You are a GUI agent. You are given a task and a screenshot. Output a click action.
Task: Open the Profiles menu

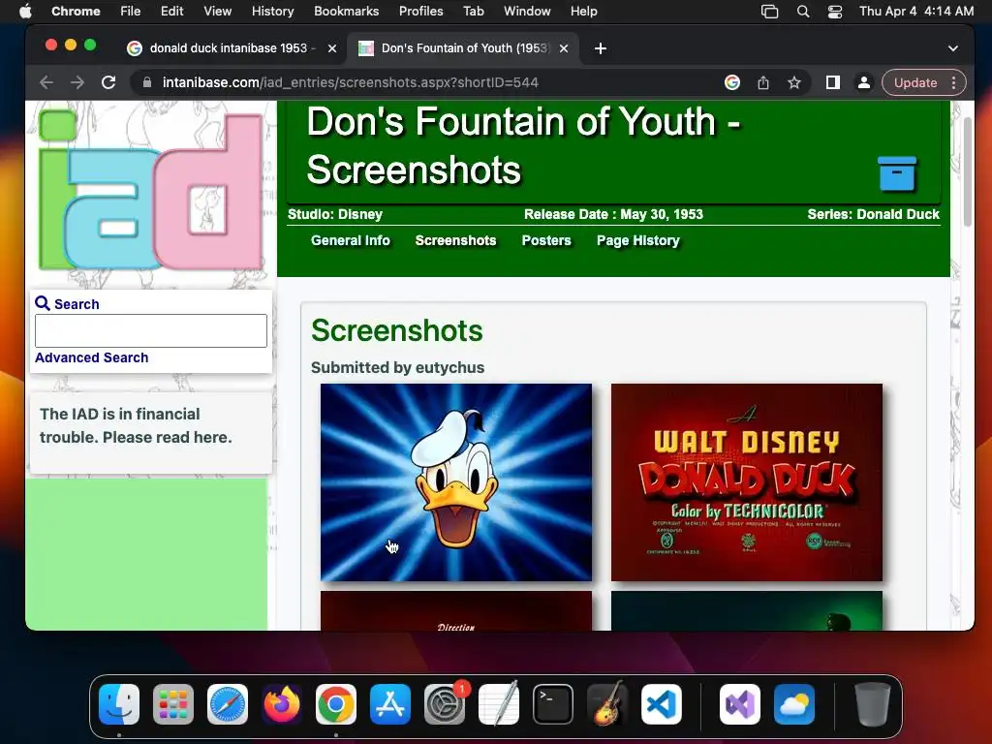coord(420,12)
